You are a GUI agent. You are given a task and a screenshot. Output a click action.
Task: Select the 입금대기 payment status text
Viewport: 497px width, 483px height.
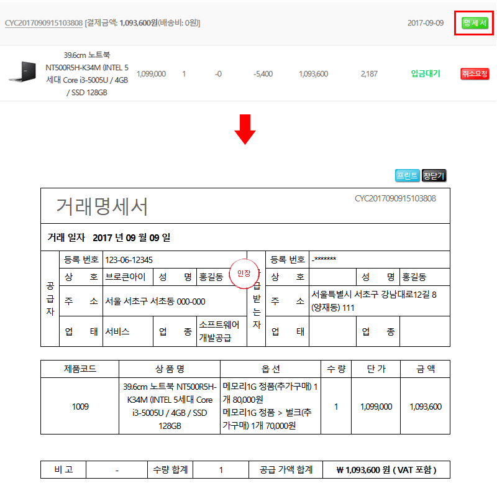pos(425,74)
